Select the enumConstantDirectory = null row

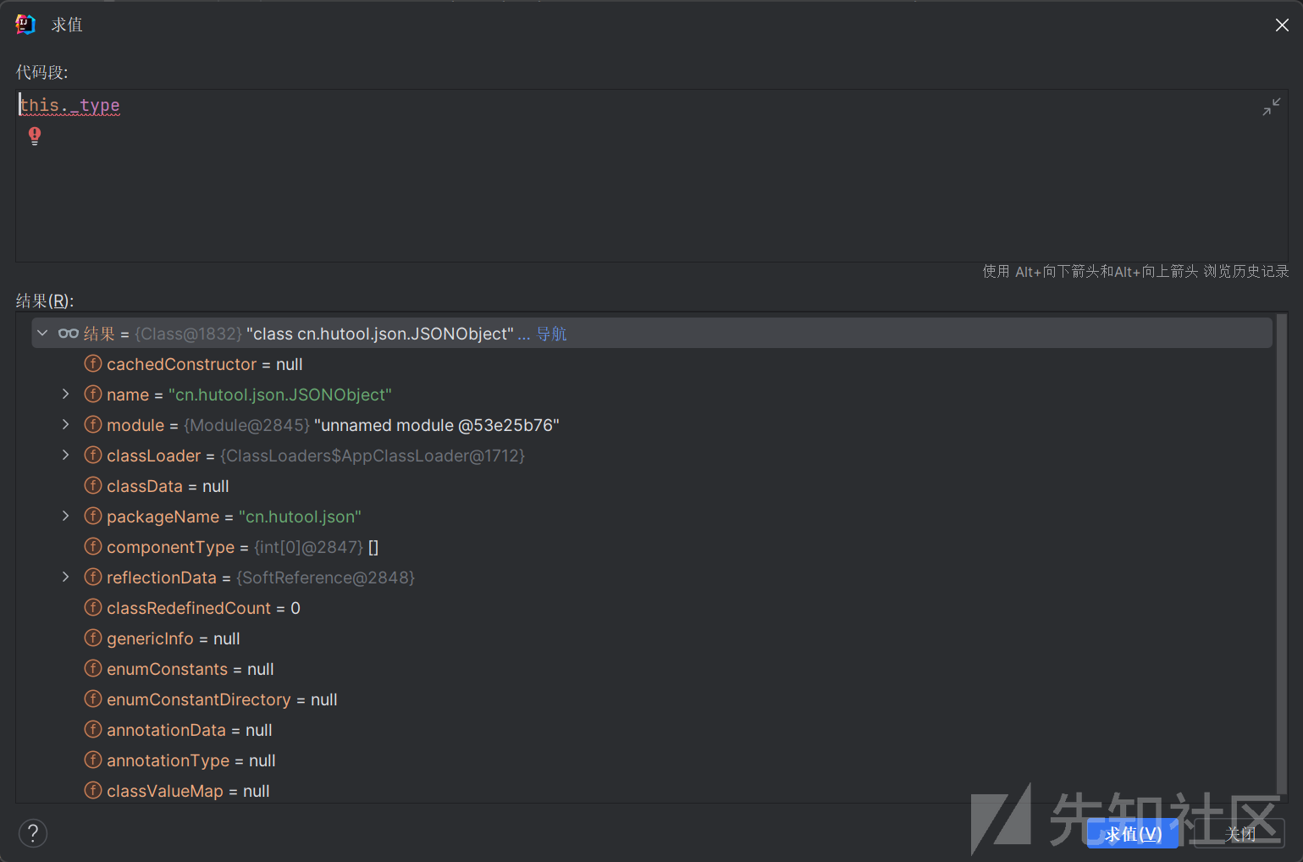point(652,699)
